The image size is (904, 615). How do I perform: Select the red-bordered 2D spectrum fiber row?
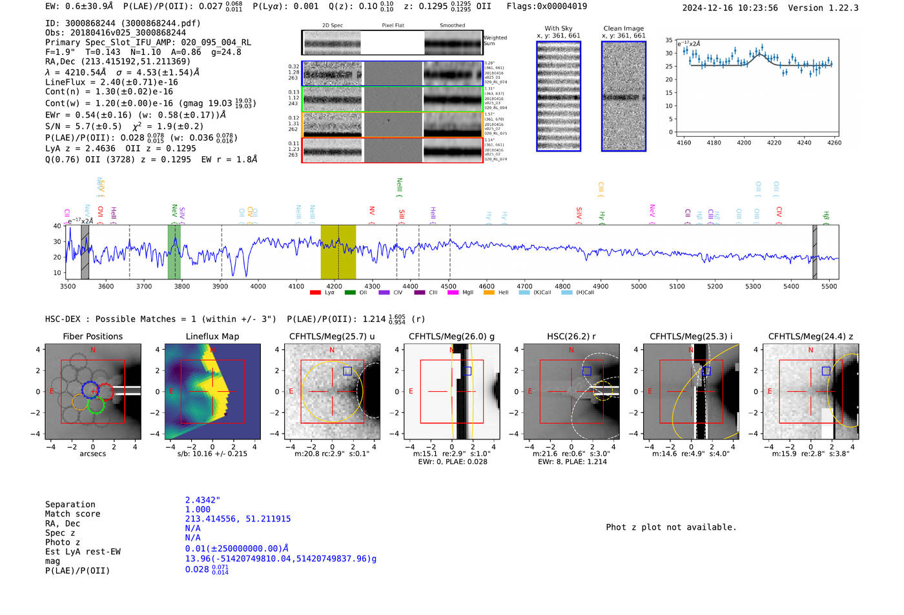pos(393,150)
